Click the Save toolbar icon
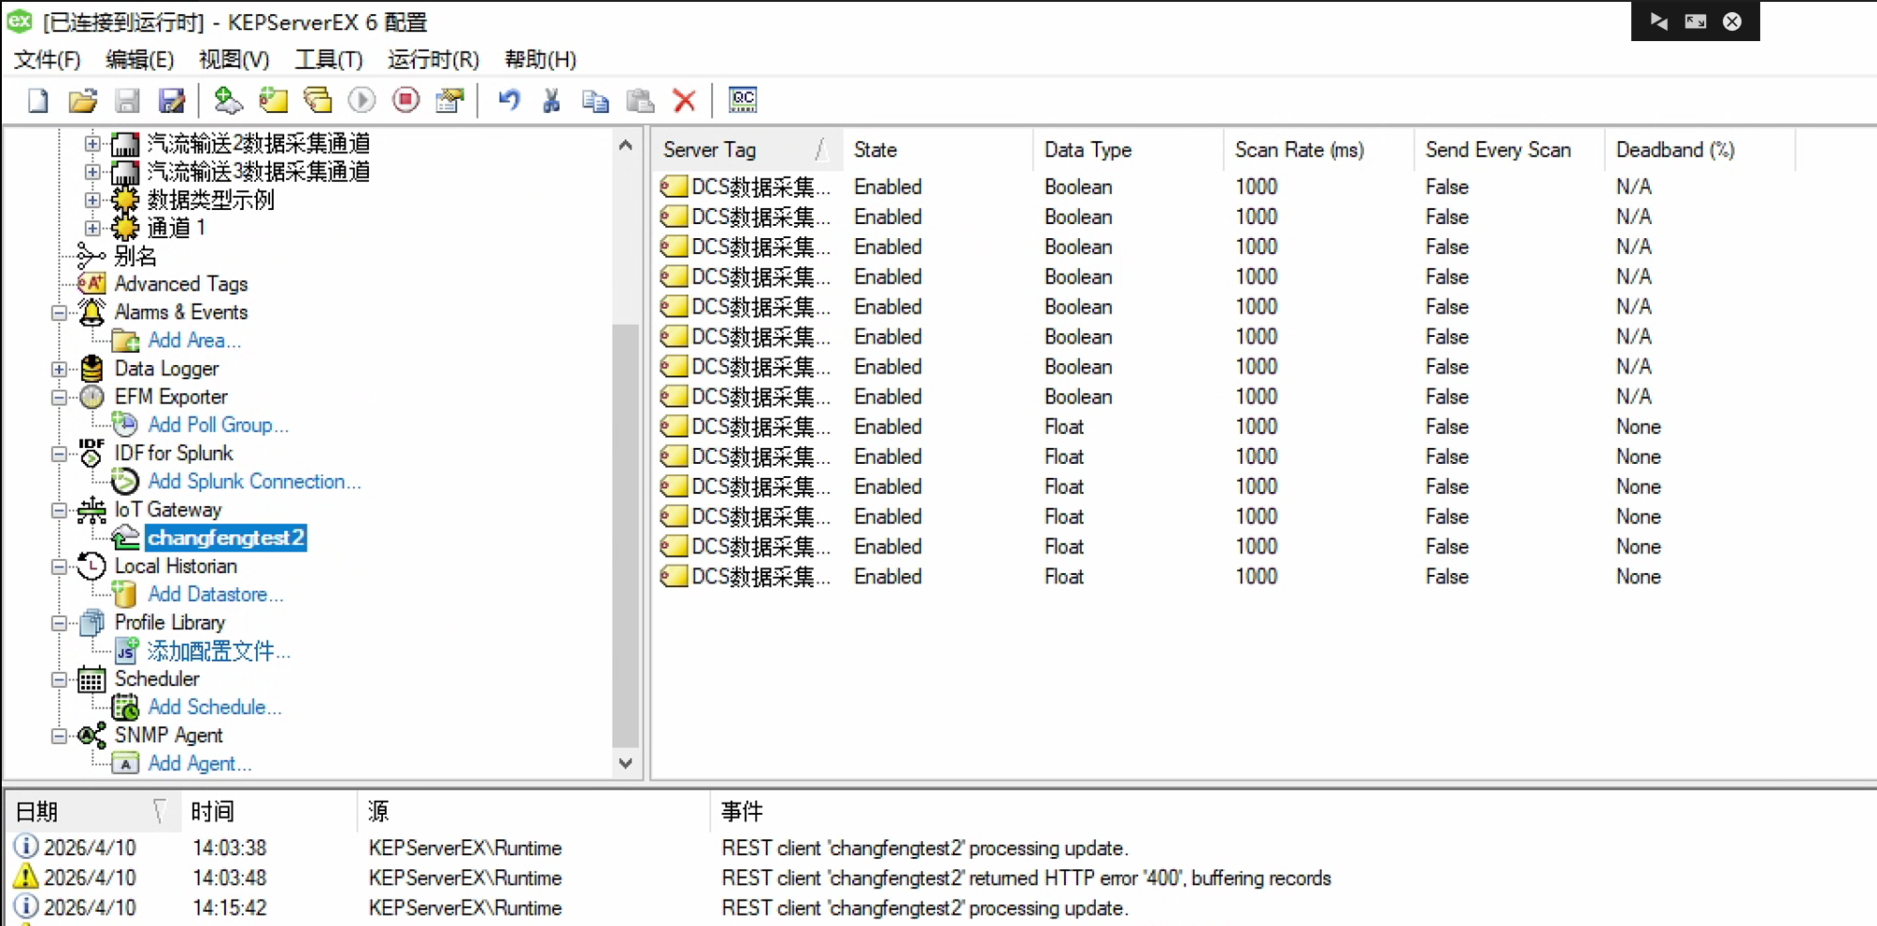Screen dimensions: 1877x926 127,100
